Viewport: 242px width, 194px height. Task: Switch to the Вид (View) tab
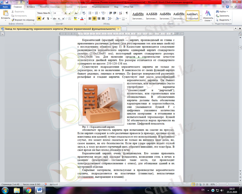(116, 7)
